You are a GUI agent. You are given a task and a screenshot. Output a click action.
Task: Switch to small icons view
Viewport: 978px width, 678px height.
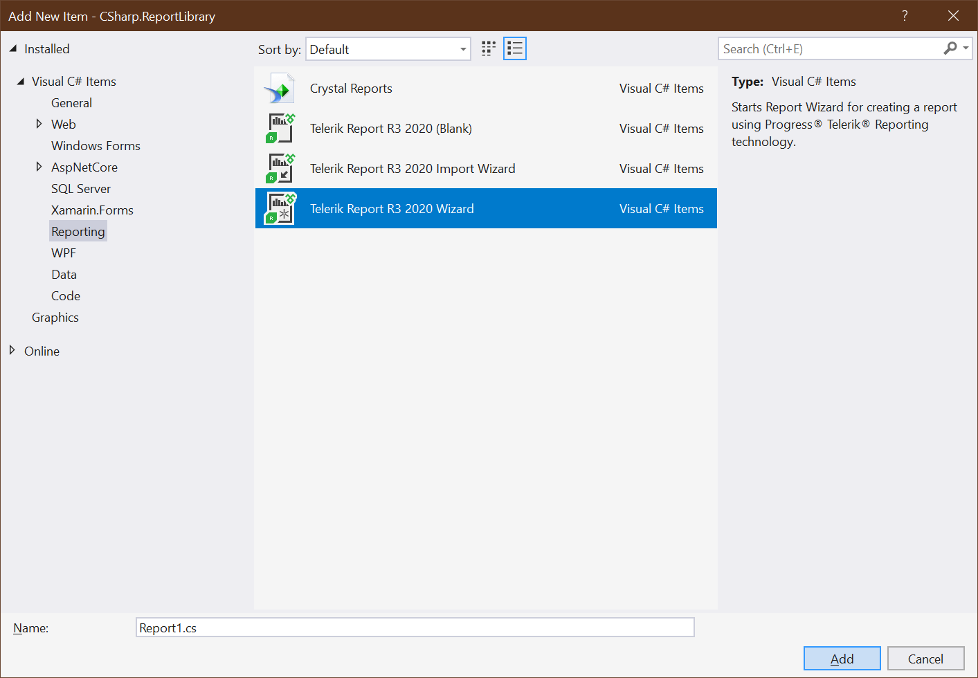pyautogui.click(x=488, y=48)
